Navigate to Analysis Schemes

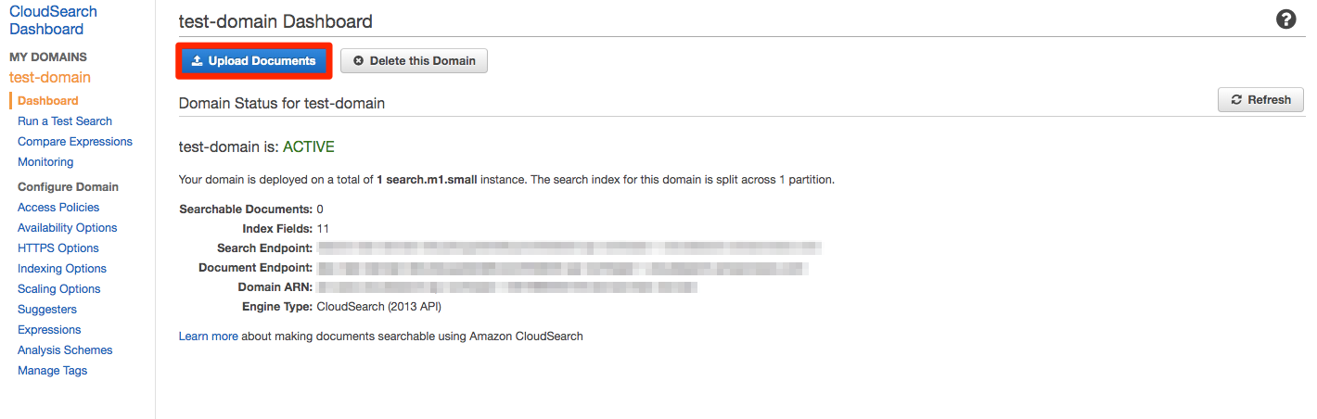(65, 350)
